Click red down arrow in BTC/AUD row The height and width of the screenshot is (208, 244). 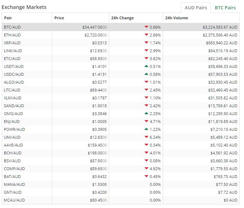click(x=146, y=27)
